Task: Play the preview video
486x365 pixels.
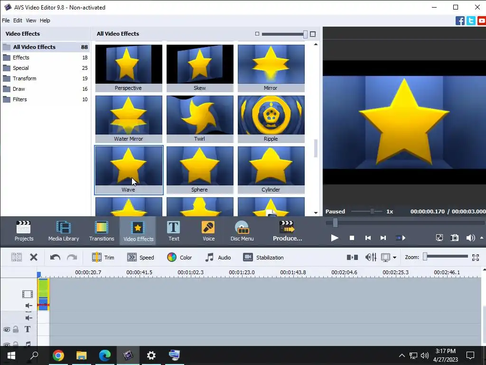Action: pos(335,238)
